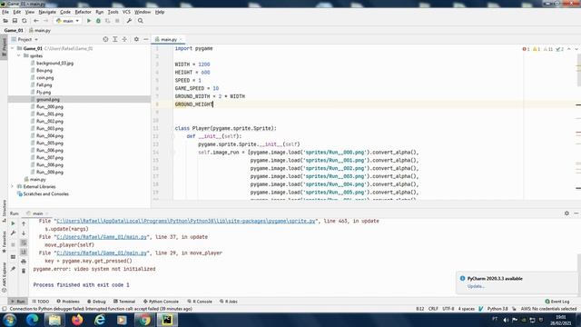Click the Reload from disk icon
The height and width of the screenshot is (327, 581).
pyautogui.click(x=25, y=21)
